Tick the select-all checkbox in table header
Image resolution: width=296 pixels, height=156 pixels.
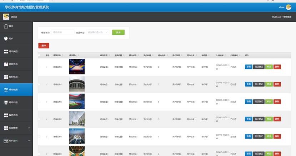39,56
